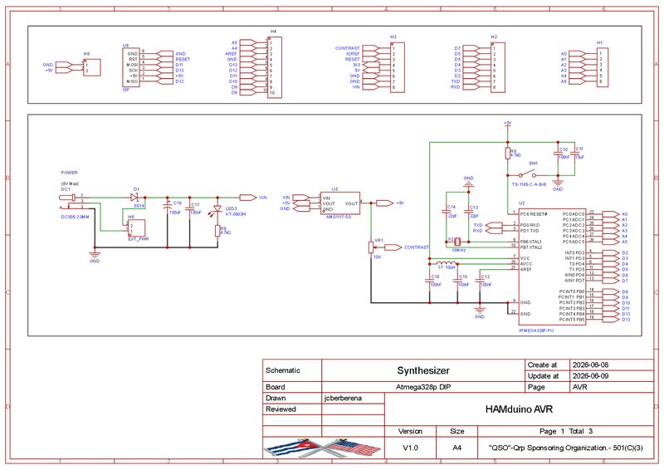Click the SW1 push-button switch symbol
The height and width of the screenshot is (470, 664).
pyautogui.click(x=527, y=174)
